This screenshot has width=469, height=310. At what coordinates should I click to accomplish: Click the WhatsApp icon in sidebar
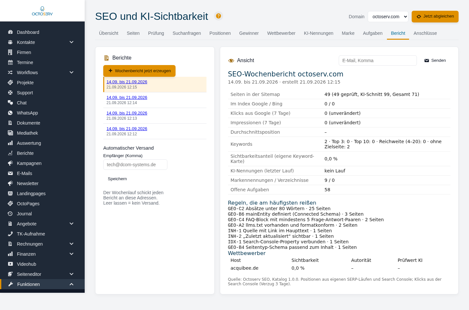click(10, 113)
